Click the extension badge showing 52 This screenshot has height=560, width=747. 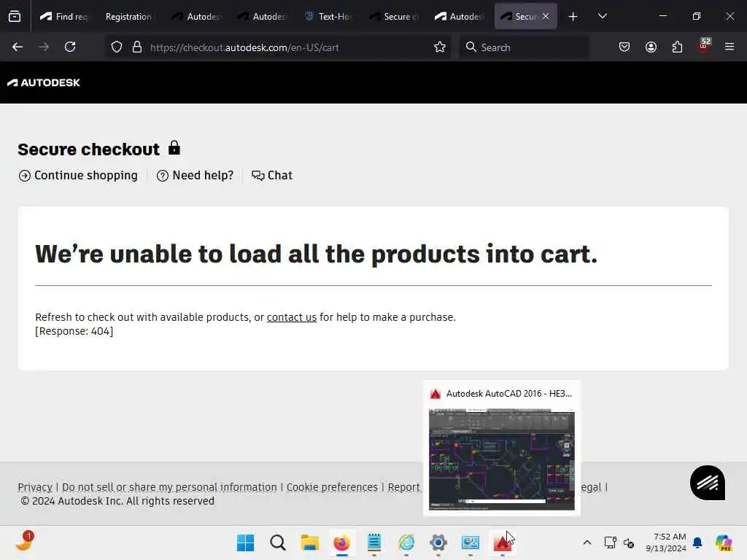pos(704,45)
